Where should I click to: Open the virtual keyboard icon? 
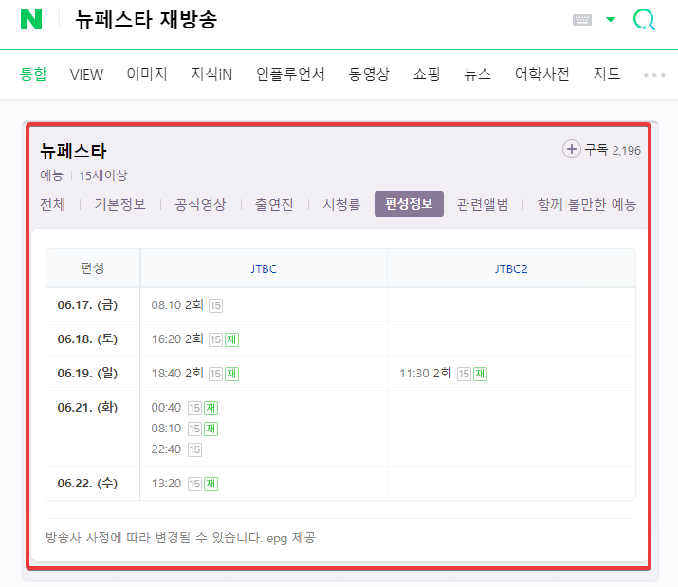click(581, 20)
